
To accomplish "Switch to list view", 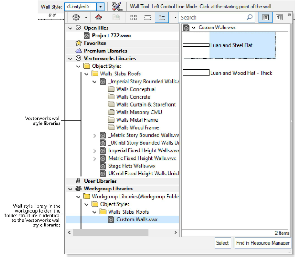I will pyautogui.click(x=147, y=17).
